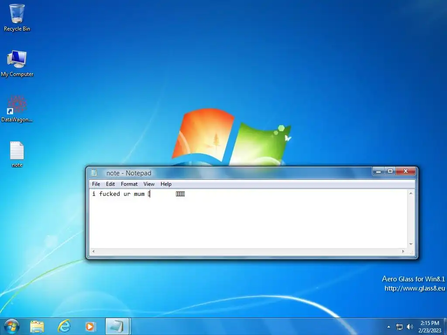
Task: Open the clock showing 2:15 PM
Action: (430, 327)
